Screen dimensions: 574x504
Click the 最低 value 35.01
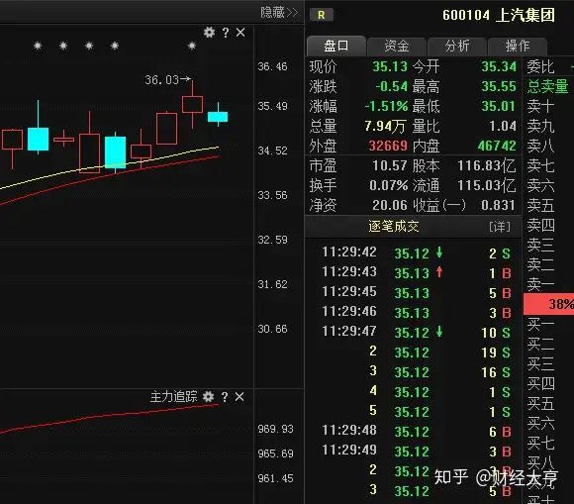pos(499,106)
